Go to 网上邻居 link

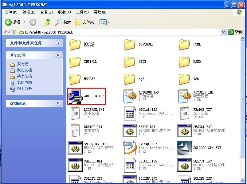pyautogui.click(x=24, y=89)
